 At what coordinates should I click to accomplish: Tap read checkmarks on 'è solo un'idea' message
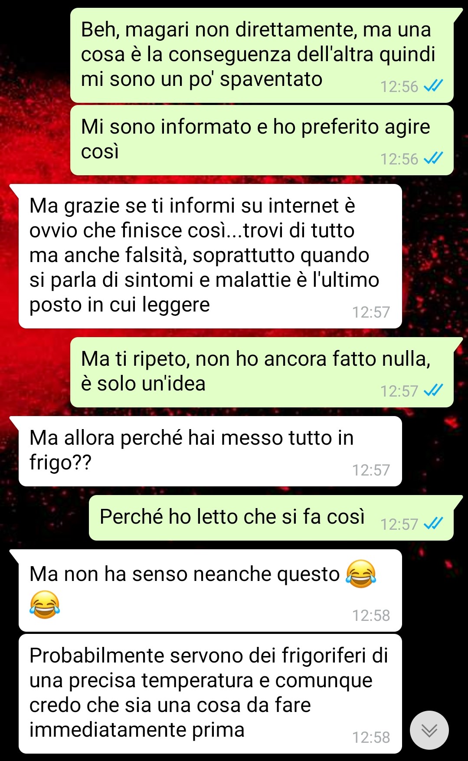coord(433,391)
